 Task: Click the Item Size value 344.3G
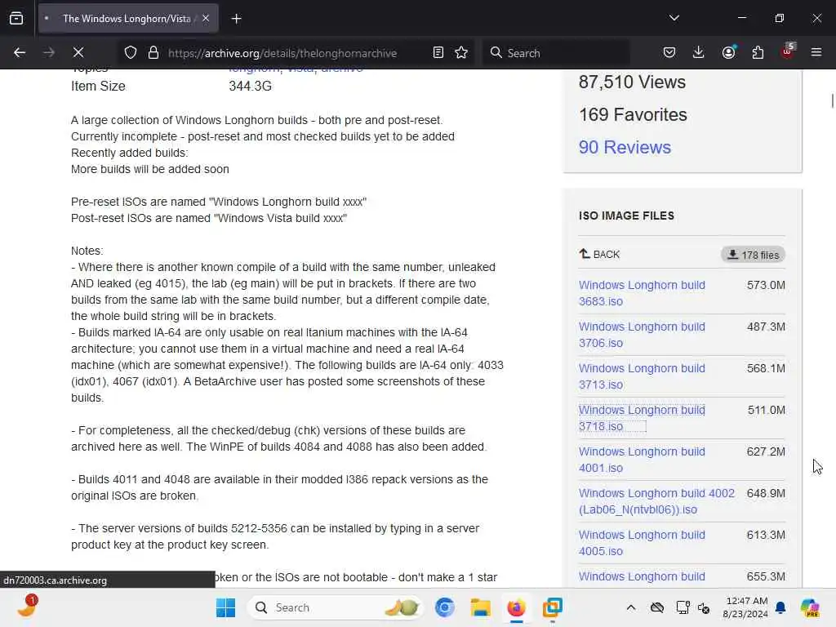[x=250, y=87]
